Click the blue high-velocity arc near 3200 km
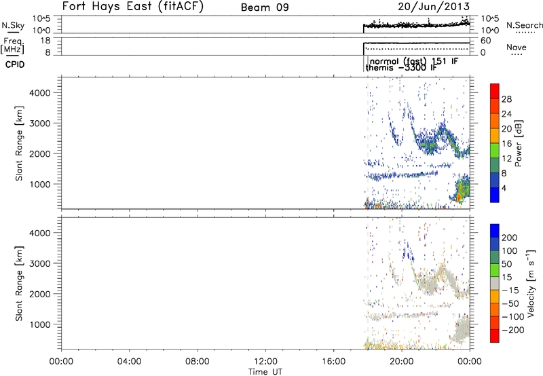 tap(408, 251)
